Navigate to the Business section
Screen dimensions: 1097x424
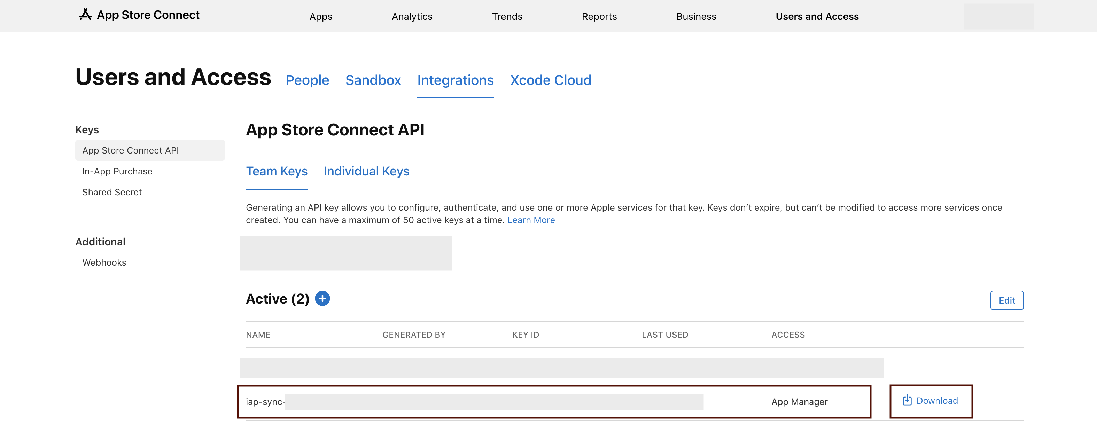coord(696,17)
